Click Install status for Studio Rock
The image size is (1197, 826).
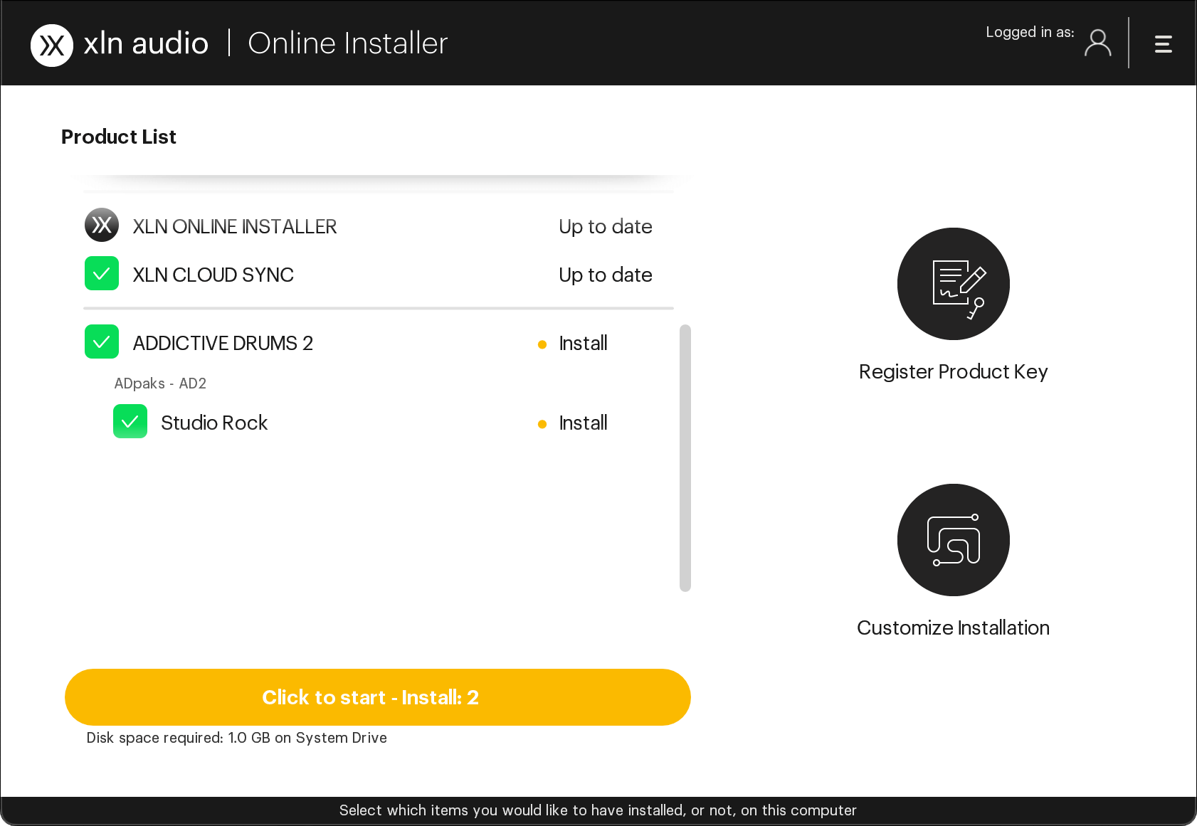click(583, 423)
